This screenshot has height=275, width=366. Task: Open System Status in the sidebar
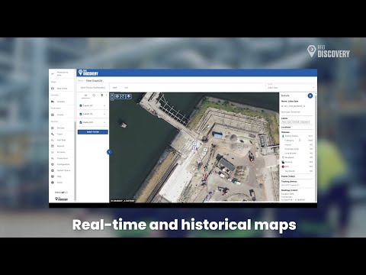pos(61,170)
